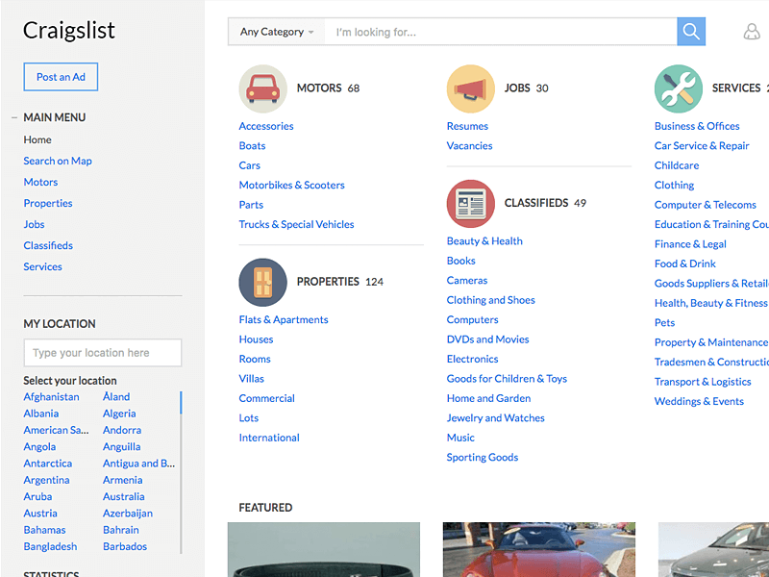The image size is (769, 577).
Task: Select Azerbaijan as location
Action: (x=128, y=514)
